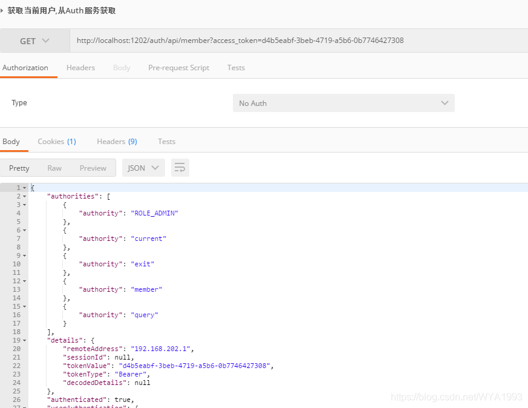Click the Type label in Authorization
The height and width of the screenshot is (408, 528).
pyautogui.click(x=19, y=103)
